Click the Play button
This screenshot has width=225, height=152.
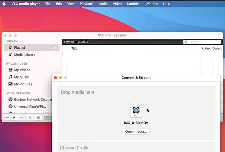(x=14, y=118)
